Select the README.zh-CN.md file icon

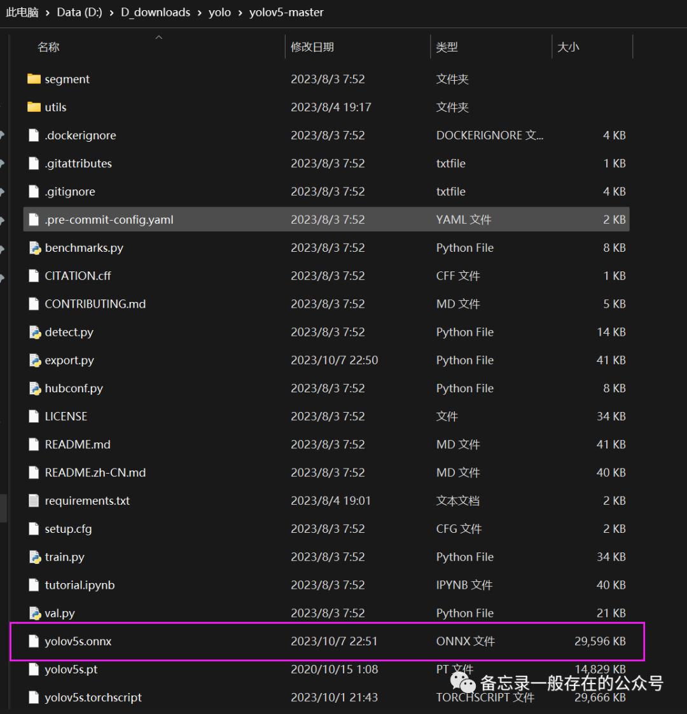click(x=34, y=472)
